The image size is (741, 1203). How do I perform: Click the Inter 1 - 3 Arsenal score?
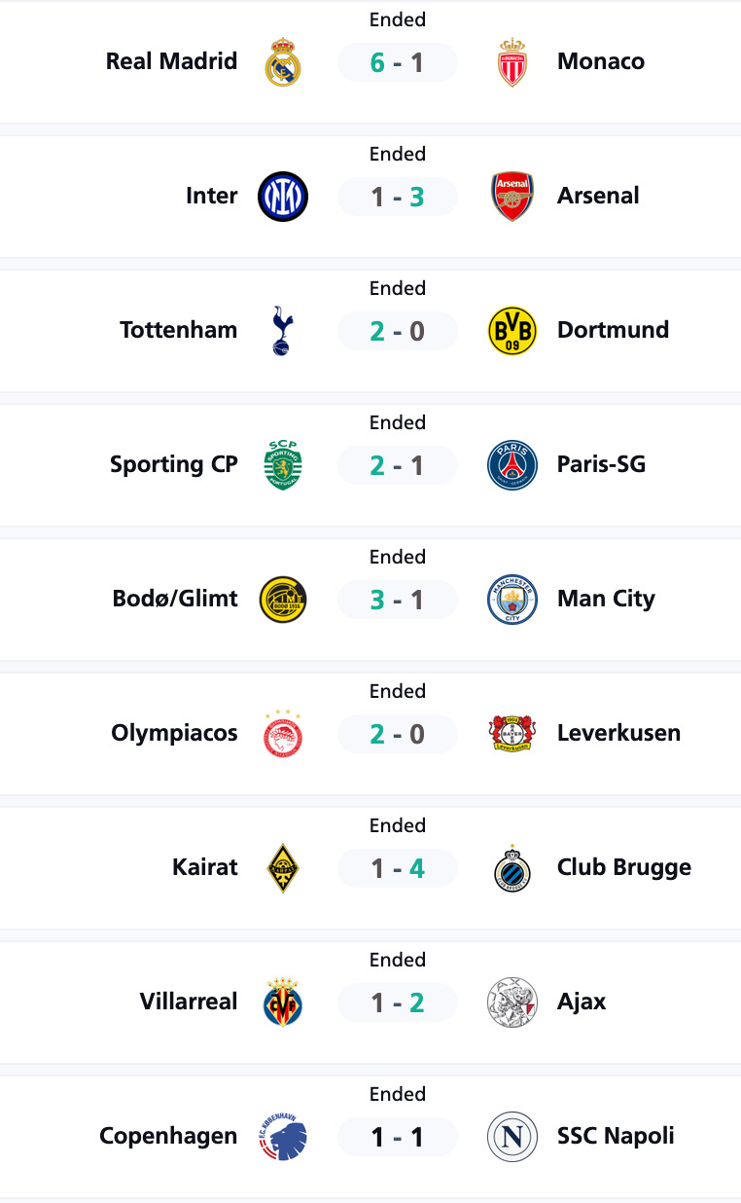(397, 197)
